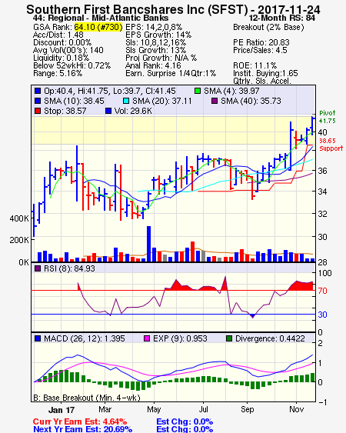Click 'Sls: 10,8,12,16%' text
This screenshot has height=433, width=346.
click(156, 42)
